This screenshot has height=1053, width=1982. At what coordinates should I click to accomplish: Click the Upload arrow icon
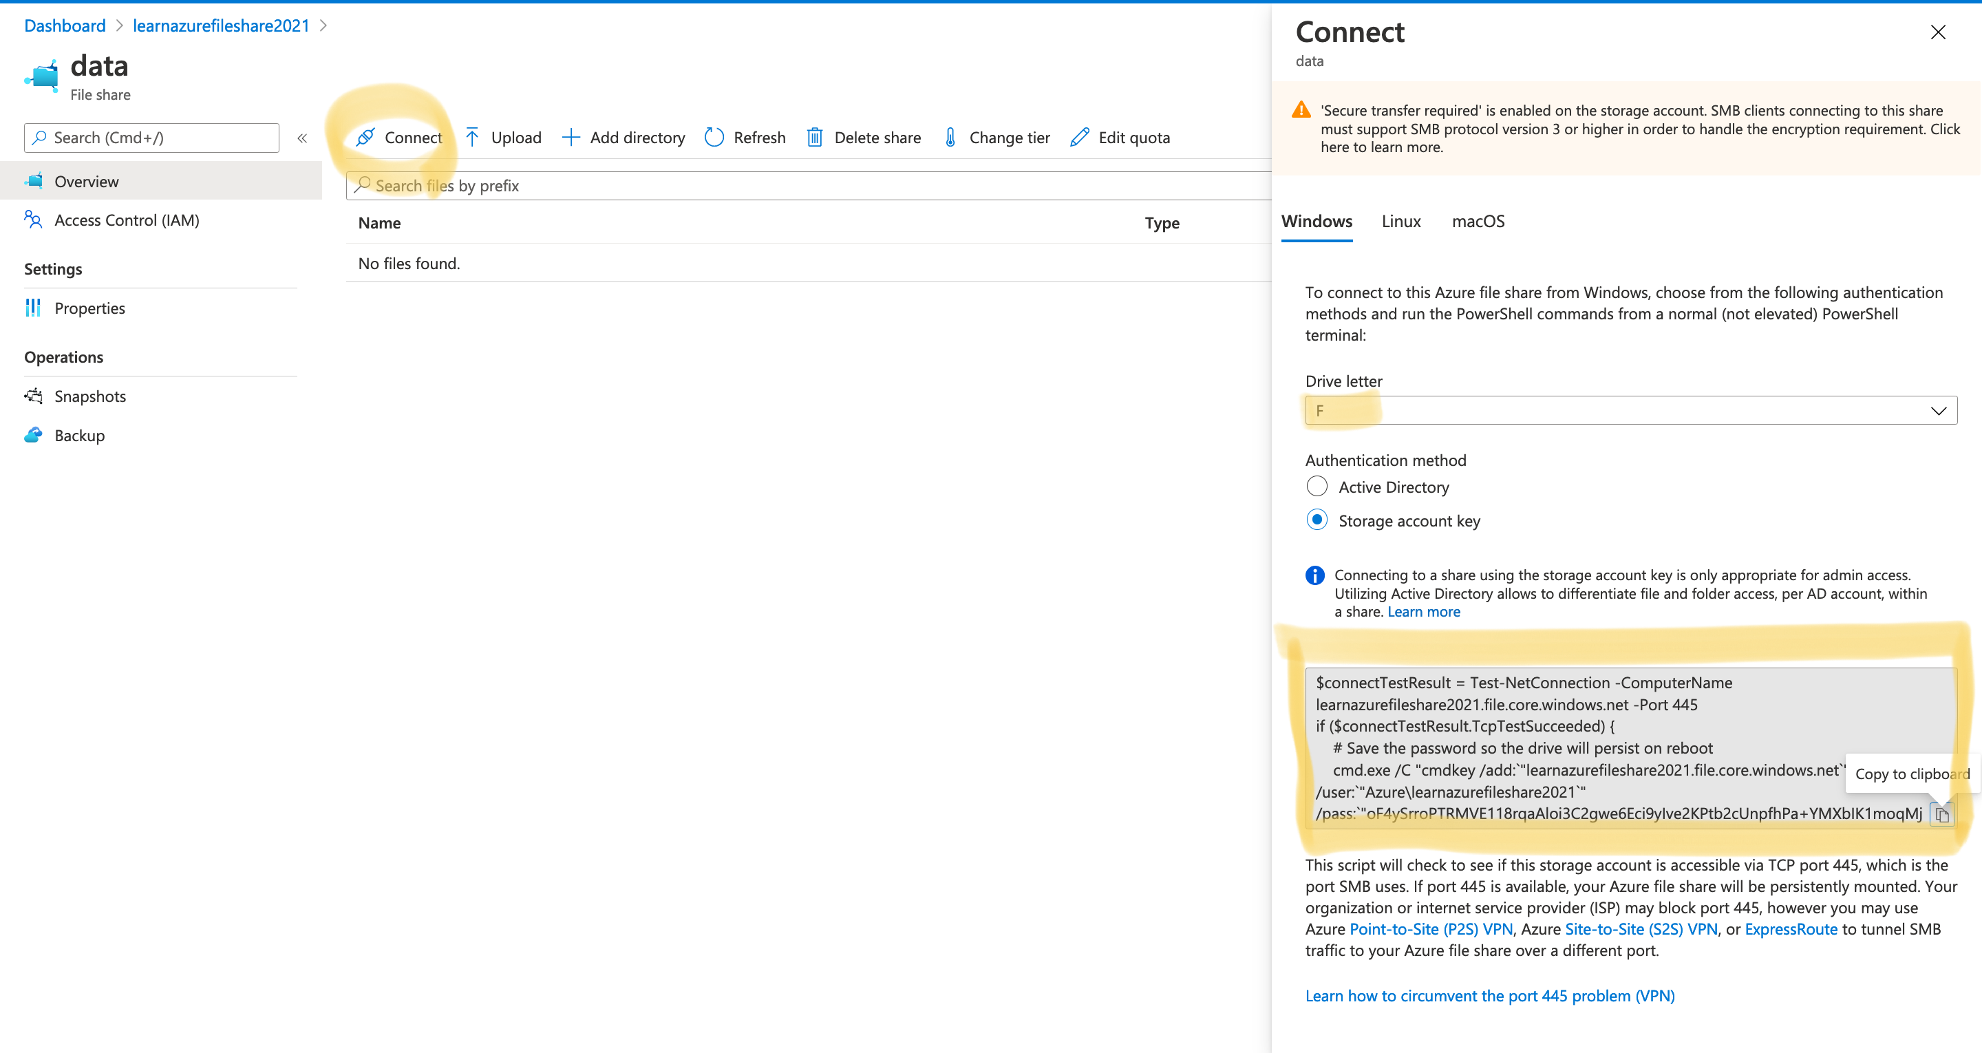point(472,137)
